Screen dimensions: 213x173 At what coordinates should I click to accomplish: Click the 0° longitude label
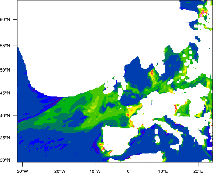click(x=129, y=171)
